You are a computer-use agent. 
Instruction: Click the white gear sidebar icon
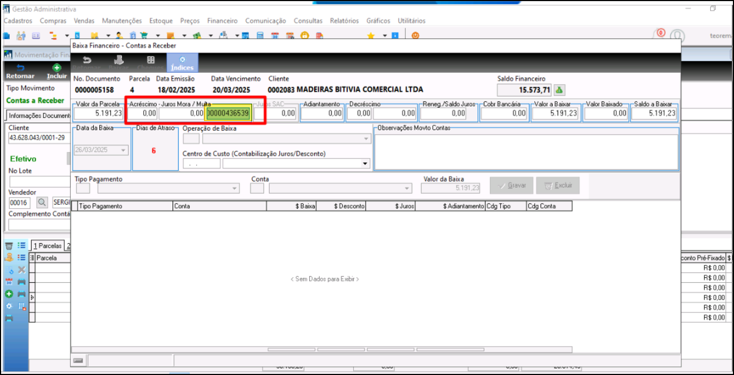9,306
